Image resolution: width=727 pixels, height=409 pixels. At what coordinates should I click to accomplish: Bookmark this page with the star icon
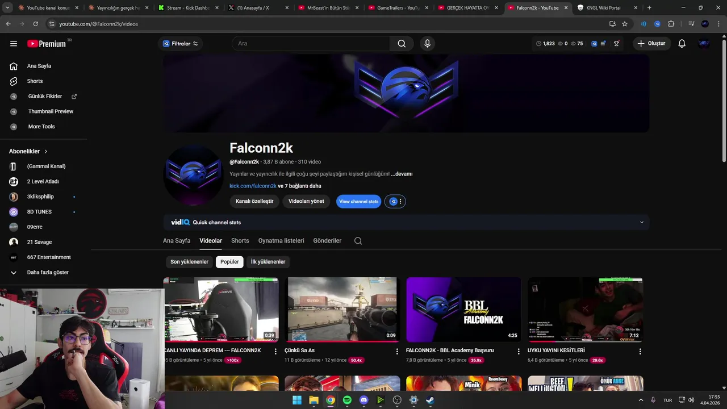625,24
